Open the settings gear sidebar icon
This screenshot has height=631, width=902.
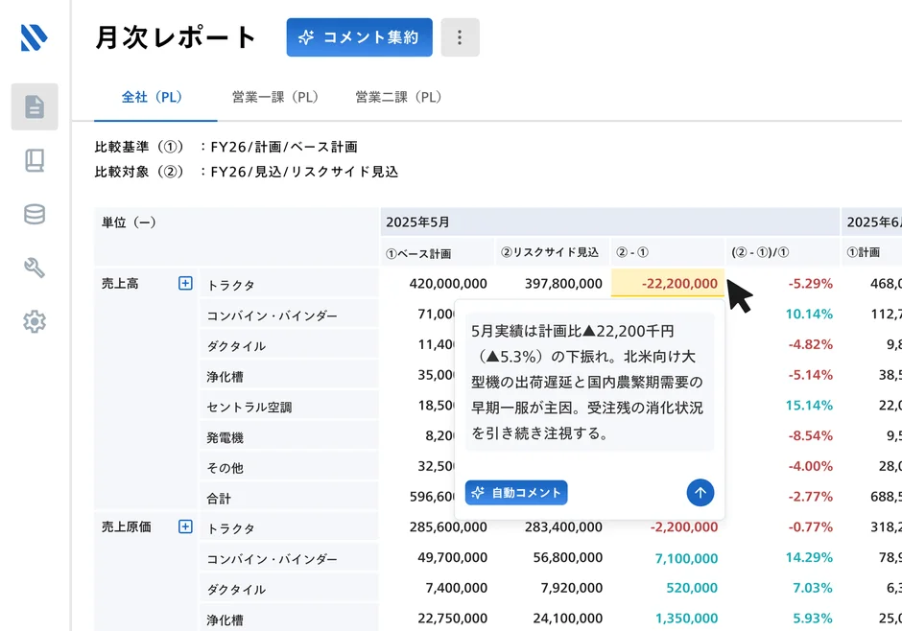point(35,322)
